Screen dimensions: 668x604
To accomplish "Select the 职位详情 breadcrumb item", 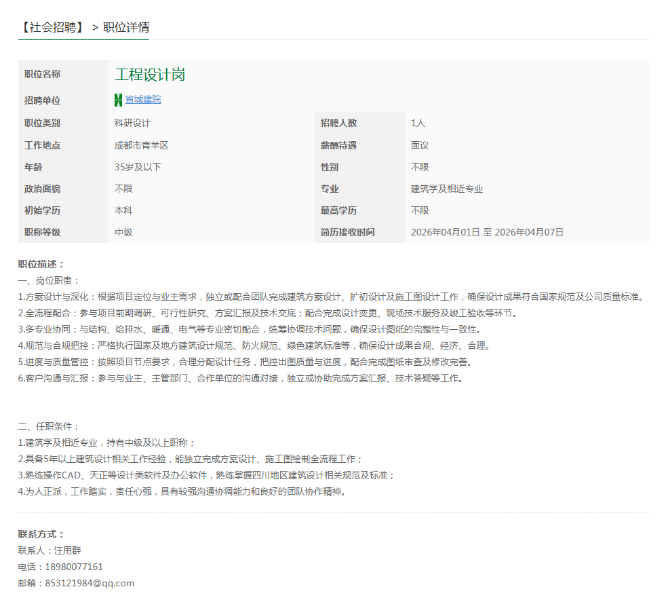I will (125, 29).
